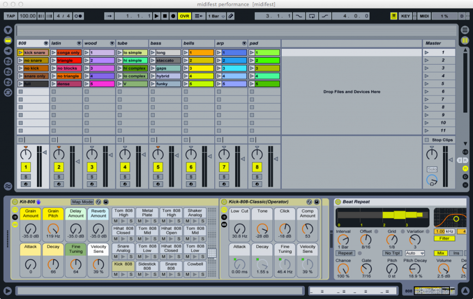The height and width of the screenshot is (299, 473).
Task: Open the Plug-in Devices browser icon
Action: pos(8,51)
